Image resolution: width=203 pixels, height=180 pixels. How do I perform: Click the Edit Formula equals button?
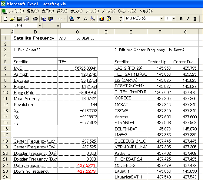point(58,26)
